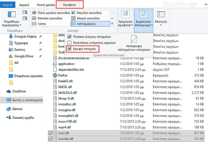The image size is (208, 142).
Task: Click Απόκρυψη επιλεγμένων στοιχείων button
Action: (134, 43)
